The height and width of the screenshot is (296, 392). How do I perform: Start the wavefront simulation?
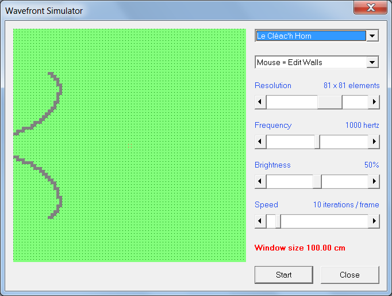pos(284,275)
